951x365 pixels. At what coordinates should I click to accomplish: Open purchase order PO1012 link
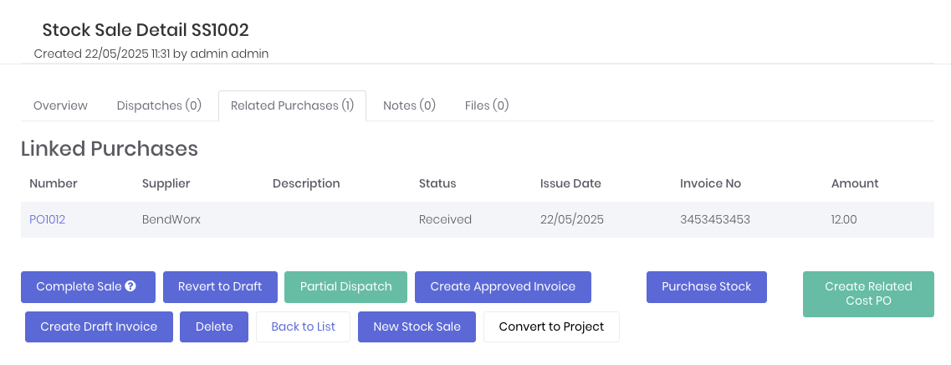48,219
